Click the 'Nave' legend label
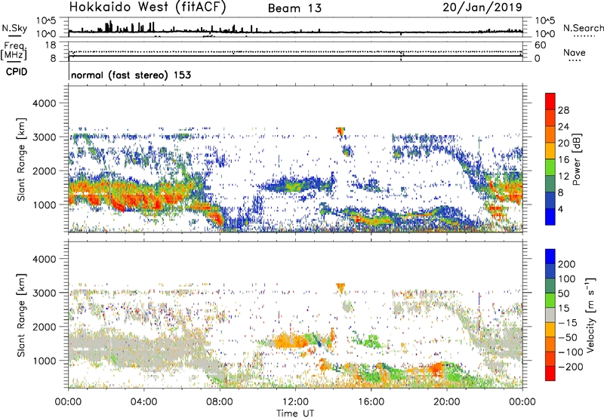The width and height of the screenshot is (604, 418). pos(575,53)
